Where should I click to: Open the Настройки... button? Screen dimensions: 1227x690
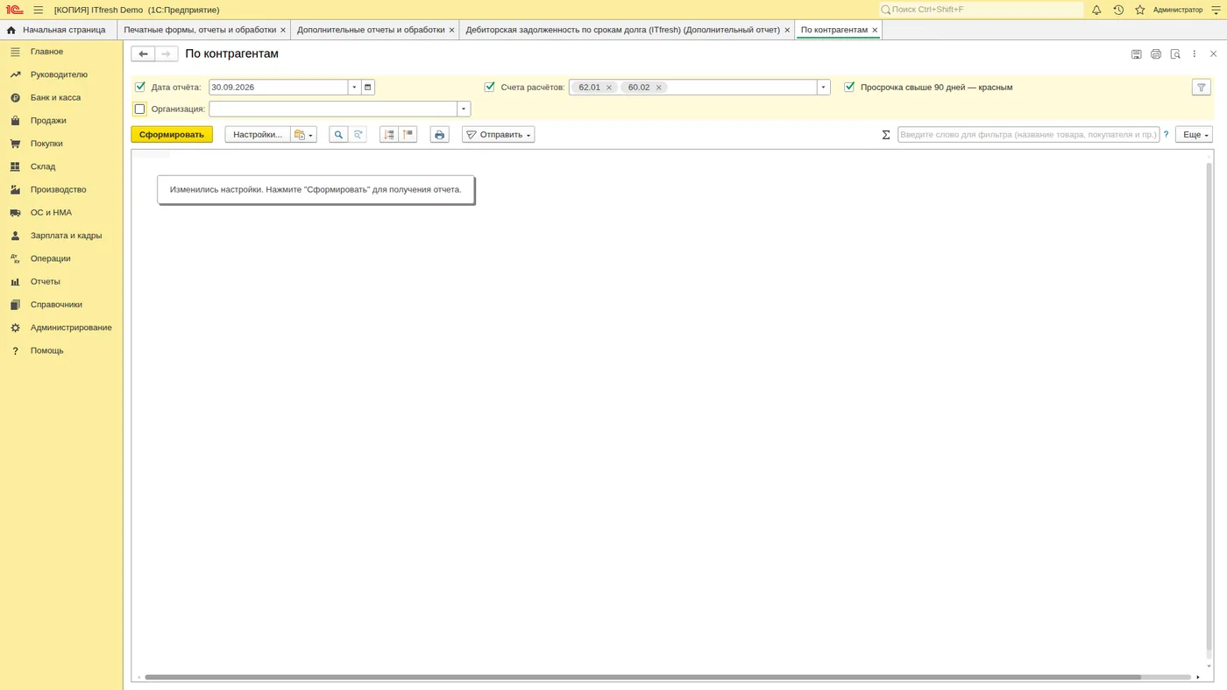coord(258,135)
